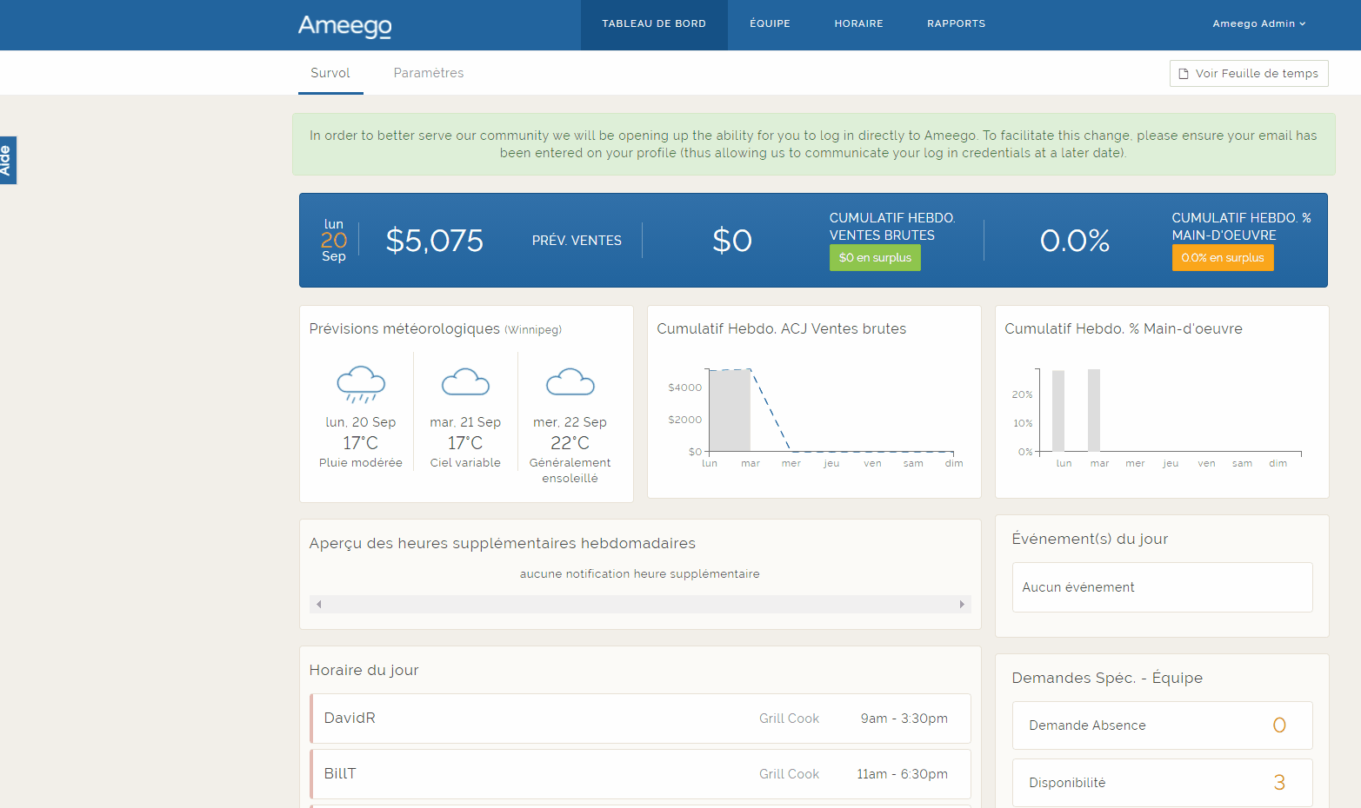Viewport: 1361px width, 808px height.
Task: Go to the Rapports menu
Action: (x=956, y=23)
